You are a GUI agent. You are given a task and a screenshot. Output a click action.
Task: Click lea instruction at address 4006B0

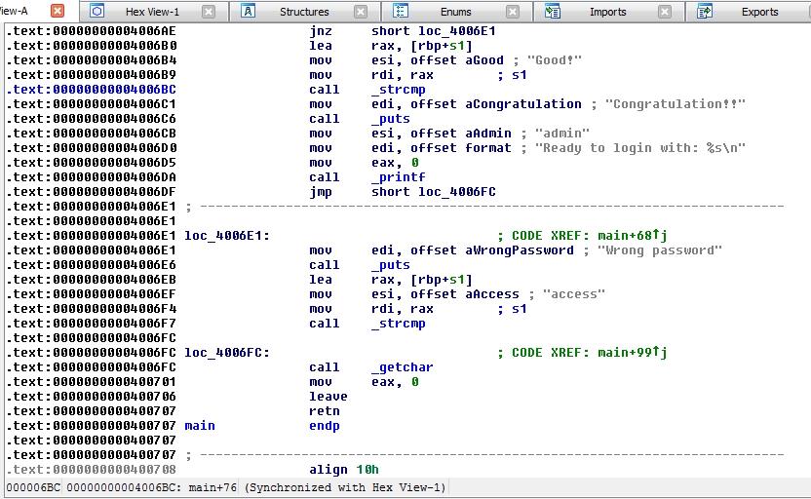pyautogui.click(x=391, y=46)
